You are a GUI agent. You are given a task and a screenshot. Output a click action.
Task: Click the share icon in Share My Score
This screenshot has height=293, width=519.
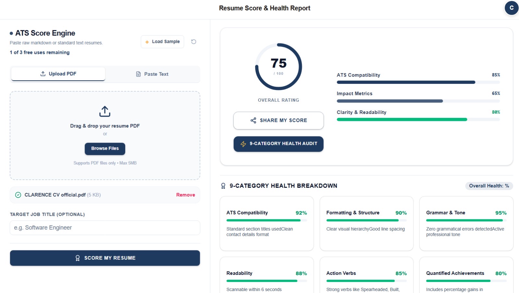[253, 121]
